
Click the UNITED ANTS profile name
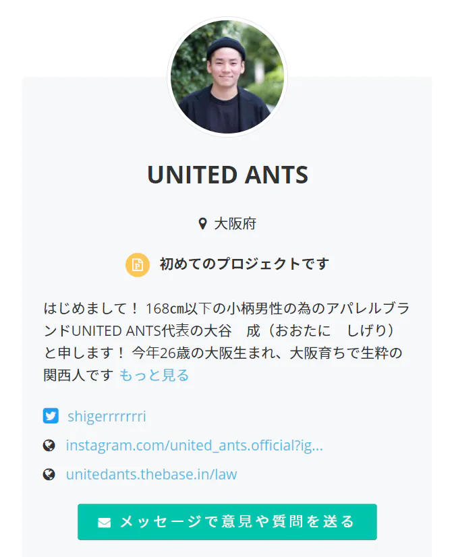point(227,175)
